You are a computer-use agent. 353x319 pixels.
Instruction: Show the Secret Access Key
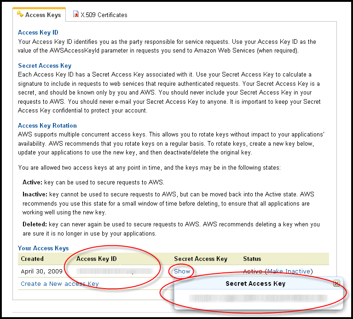pos(182,271)
